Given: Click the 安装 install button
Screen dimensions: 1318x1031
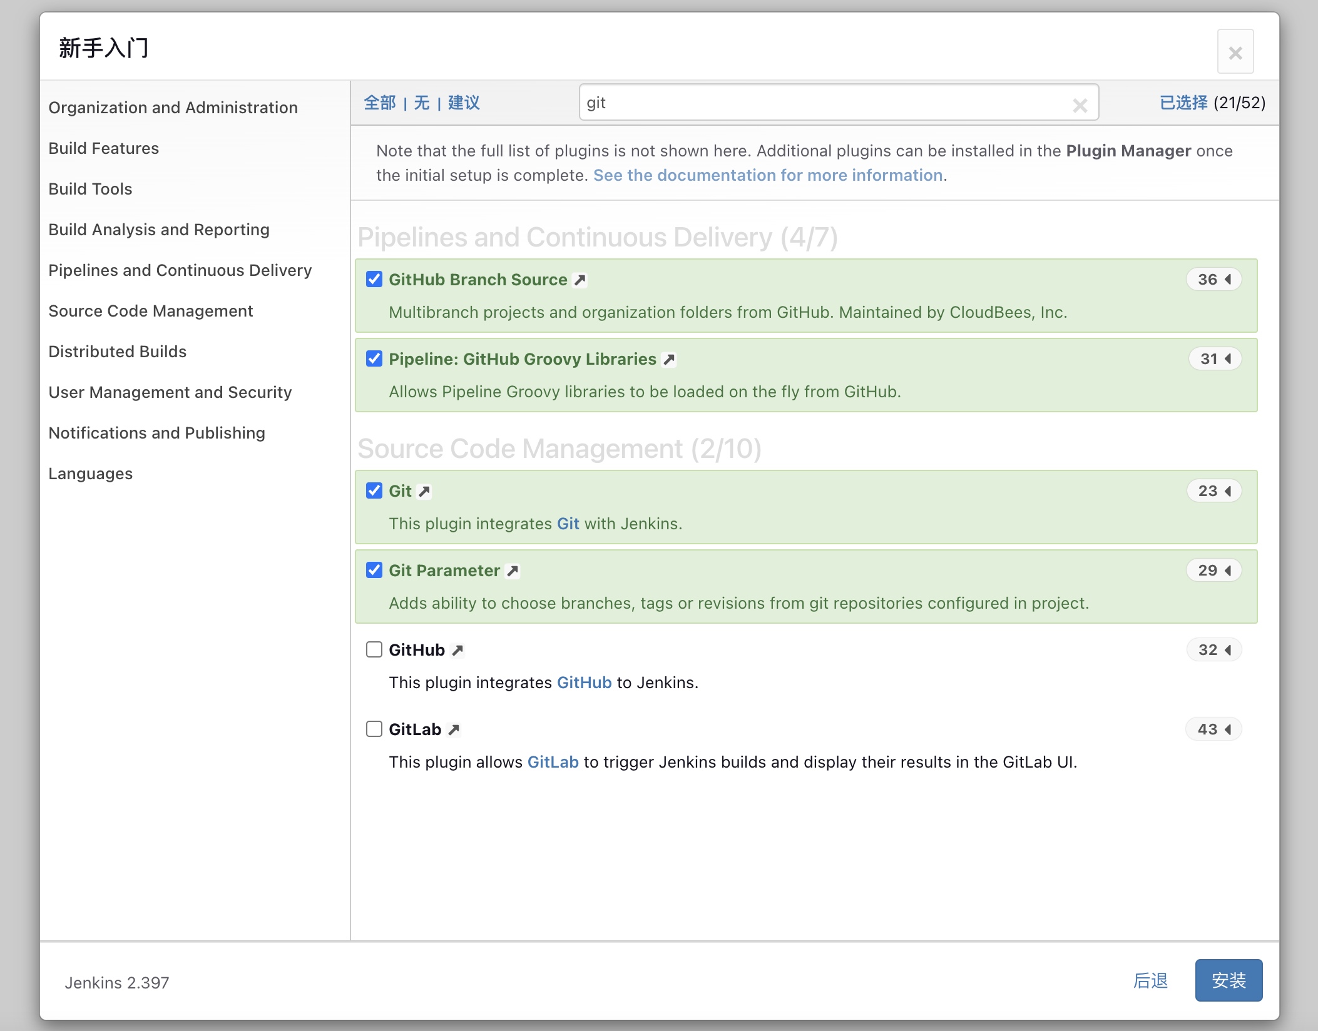Looking at the screenshot, I should tap(1228, 980).
